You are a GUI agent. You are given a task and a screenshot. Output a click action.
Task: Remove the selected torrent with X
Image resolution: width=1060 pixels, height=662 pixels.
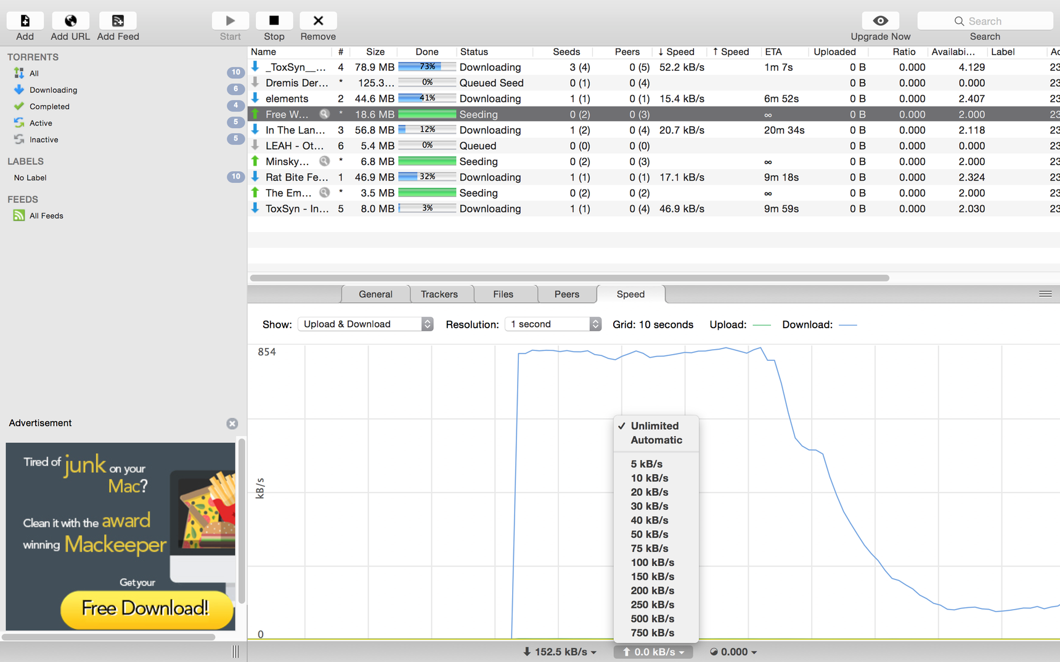pos(318,20)
